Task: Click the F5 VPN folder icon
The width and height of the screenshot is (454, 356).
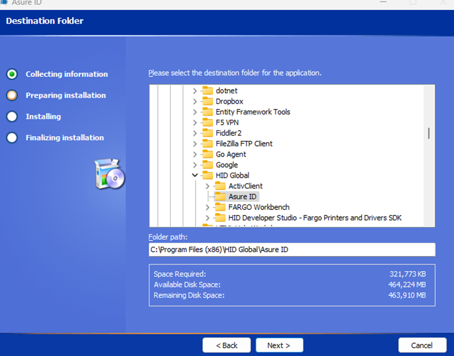Action: (207, 122)
